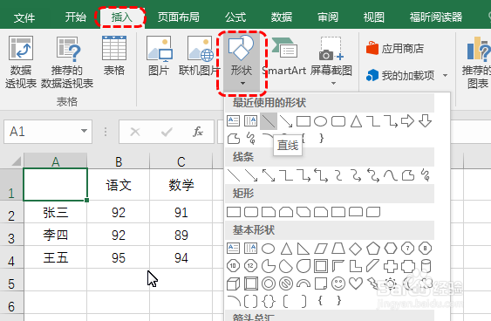Open the Page Layout (页面布局) tab
The height and width of the screenshot is (321, 491).
[x=179, y=17]
